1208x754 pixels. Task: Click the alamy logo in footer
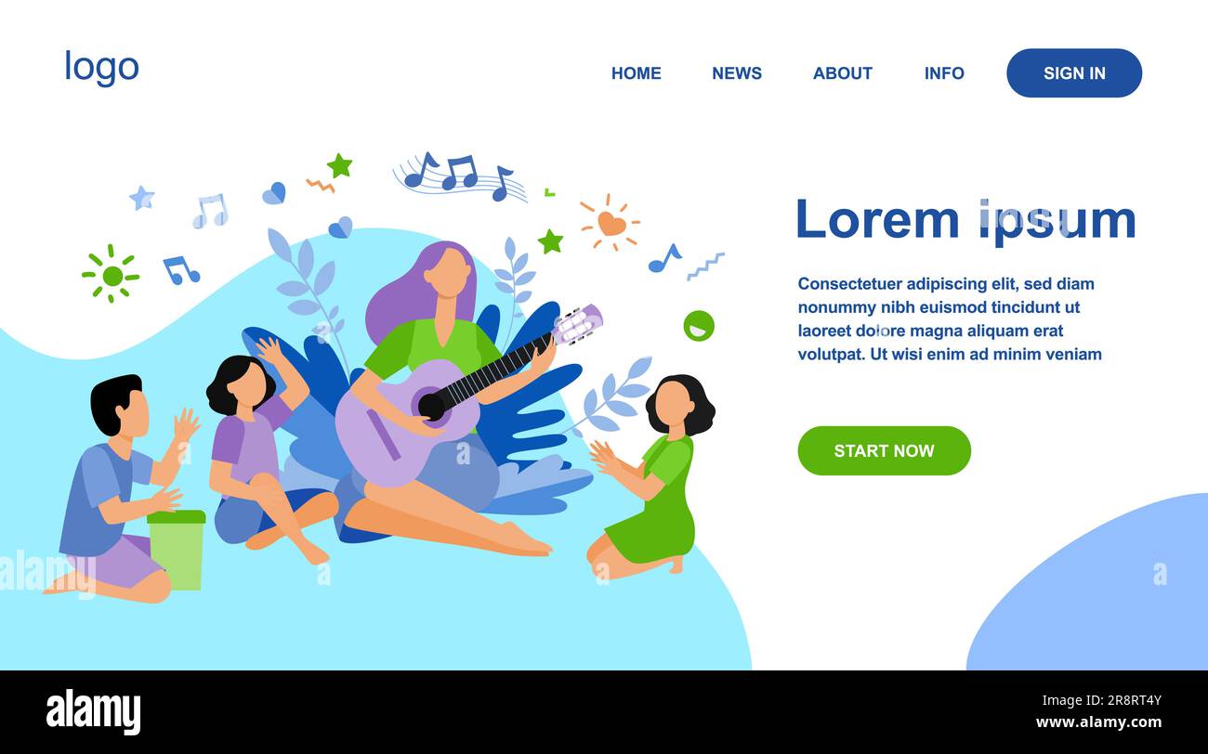(94, 712)
